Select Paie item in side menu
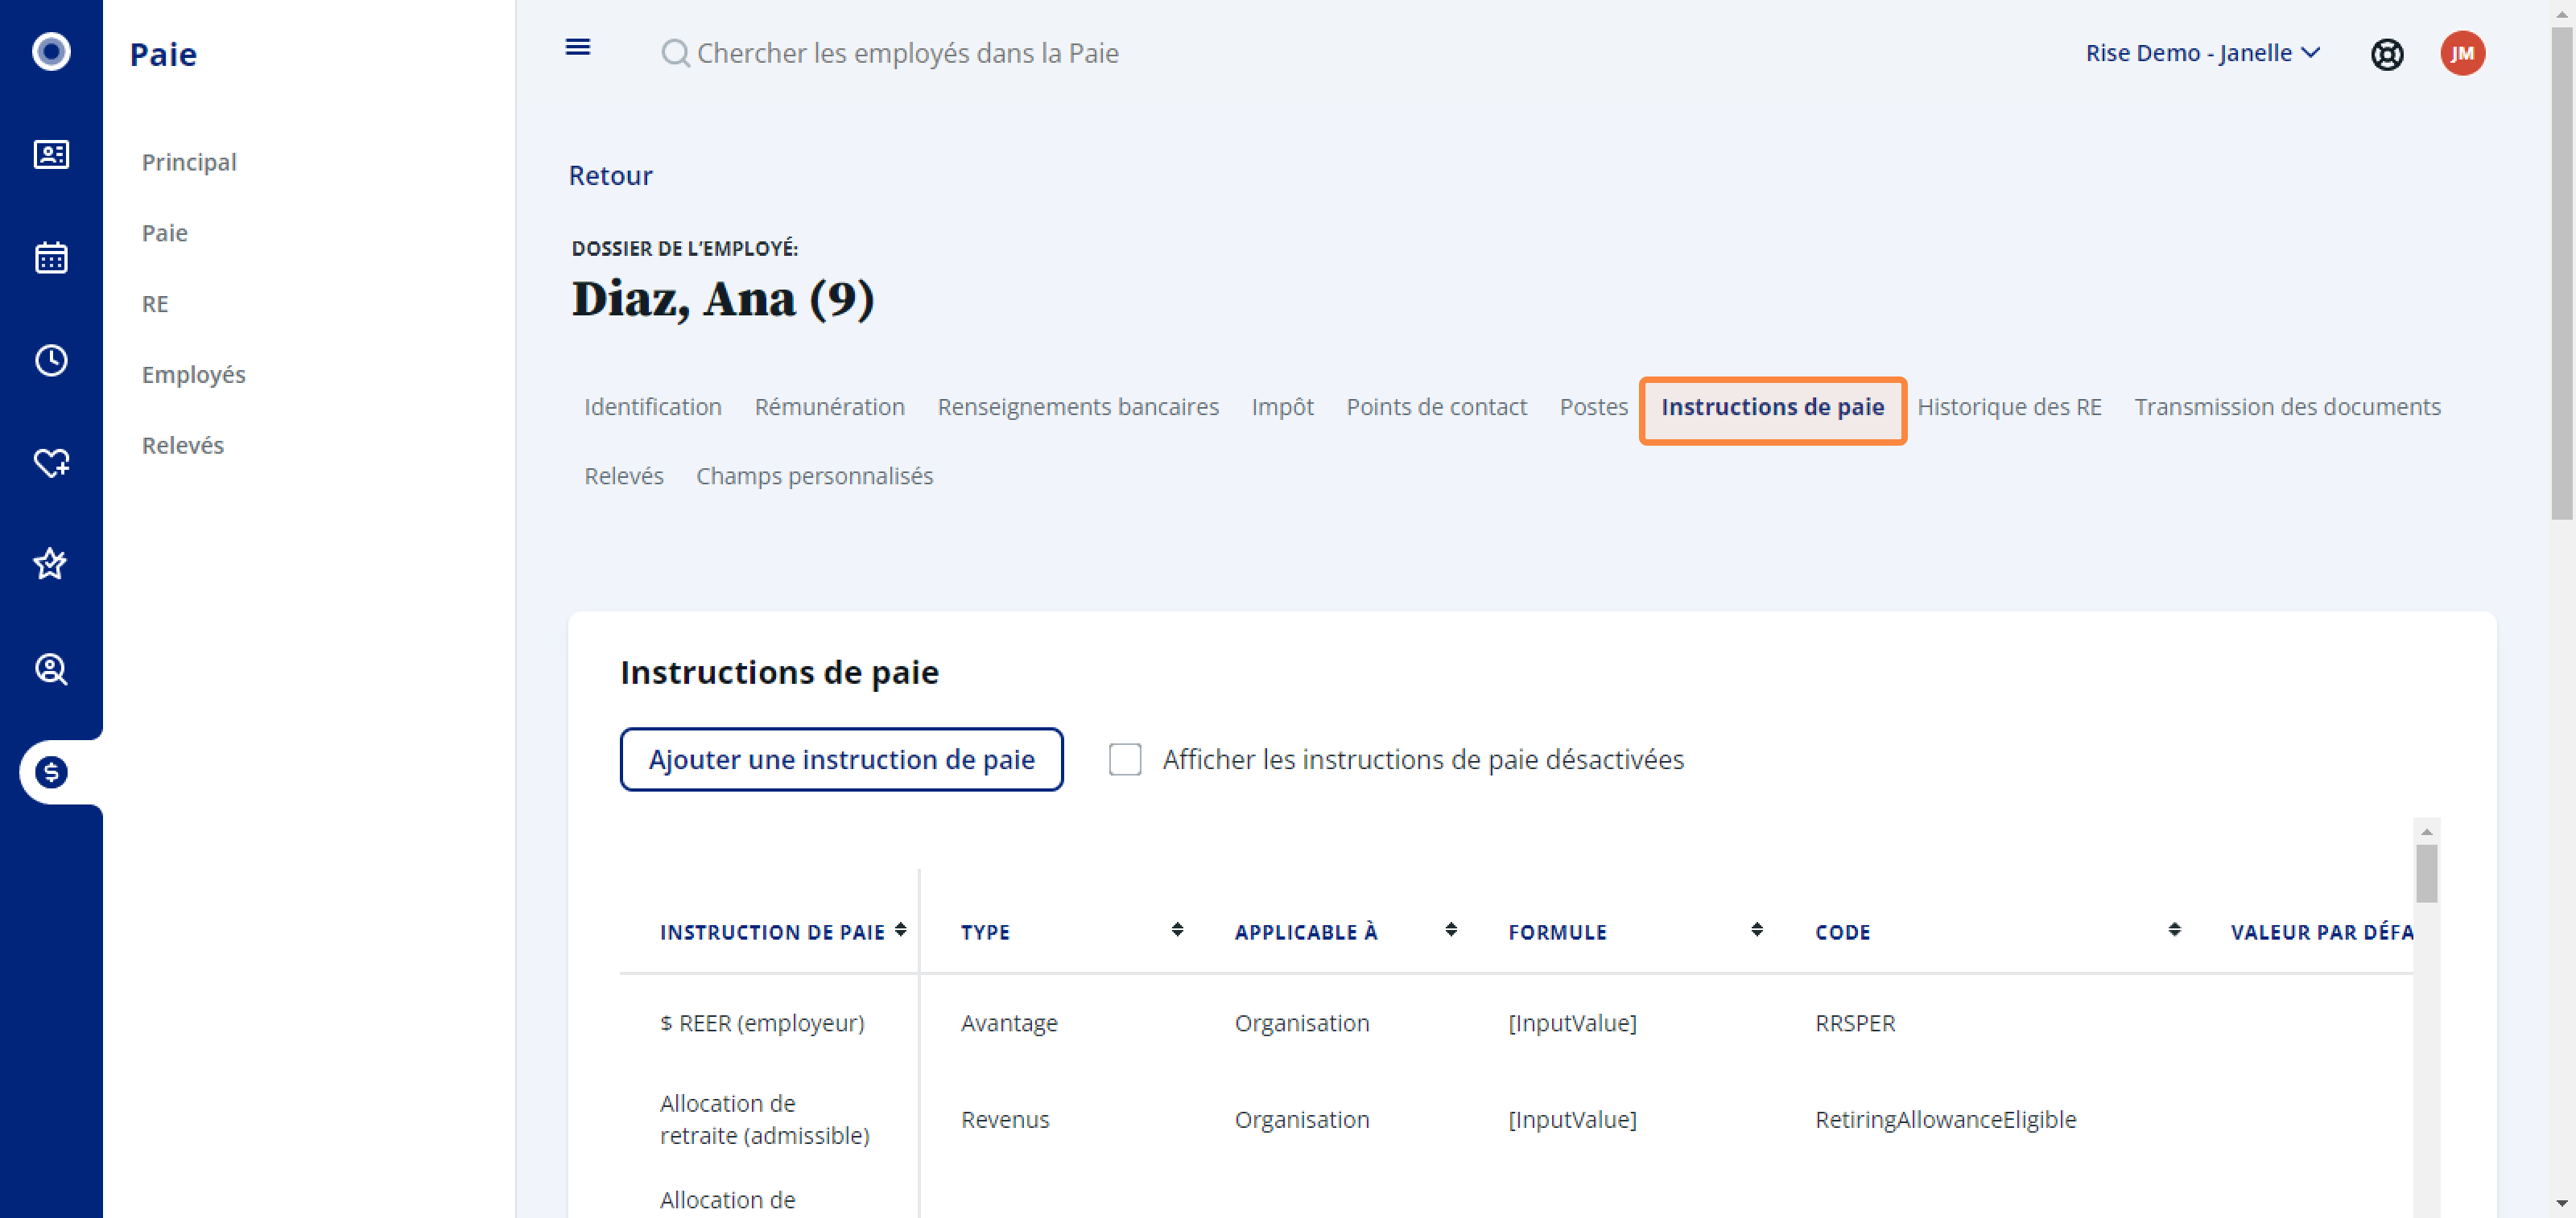Image resolution: width=2576 pixels, height=1218 pixels. tap(165, 232)
